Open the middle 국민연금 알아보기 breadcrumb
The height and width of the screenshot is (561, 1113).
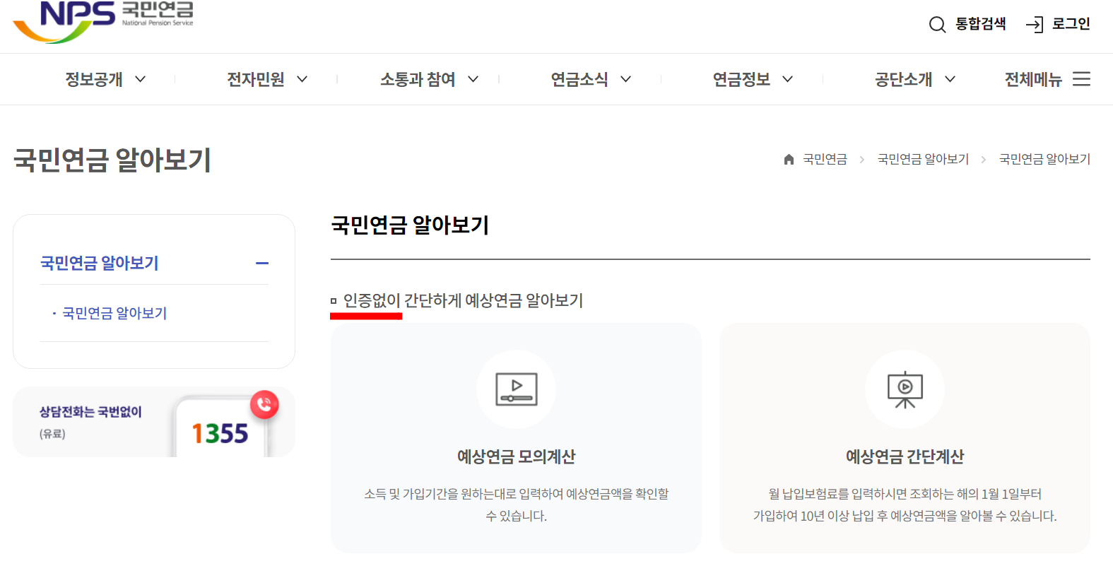[x=923, y=160]
